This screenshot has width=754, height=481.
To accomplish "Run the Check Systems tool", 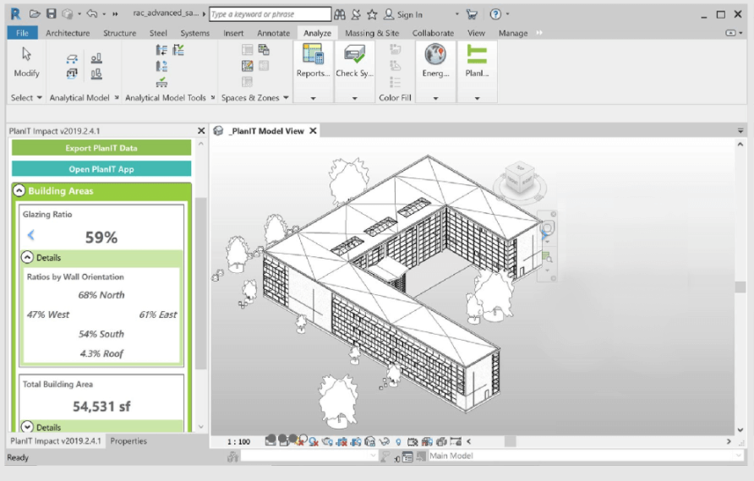I will point(352,61).
